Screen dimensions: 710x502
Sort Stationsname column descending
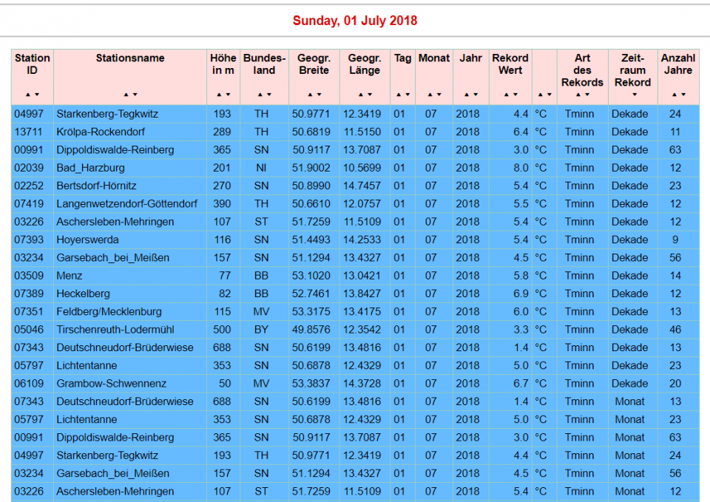[135, 95]
